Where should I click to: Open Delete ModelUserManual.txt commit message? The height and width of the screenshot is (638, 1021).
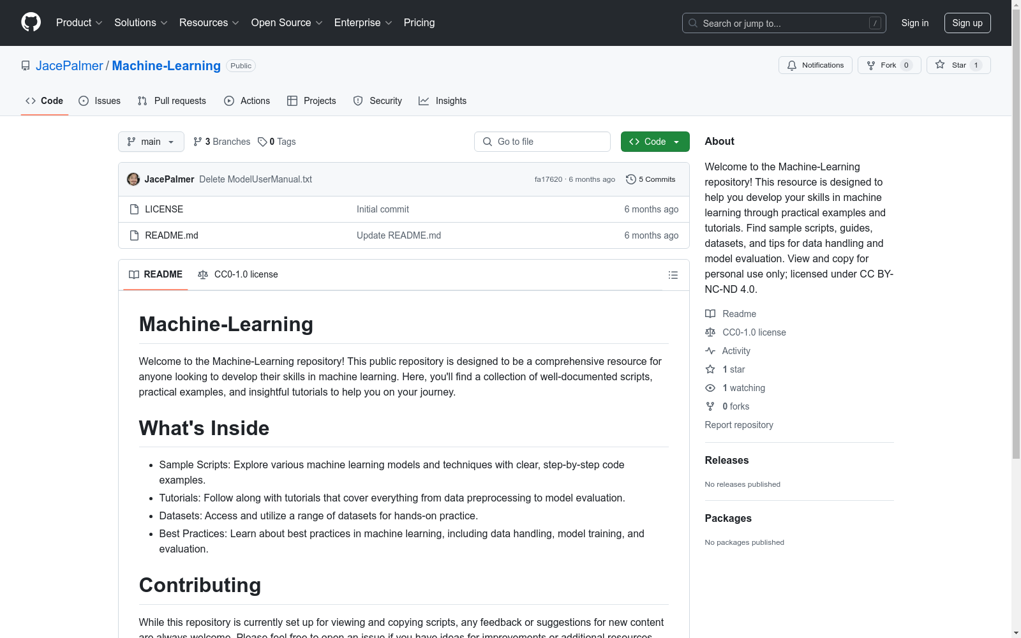(255, 179)
